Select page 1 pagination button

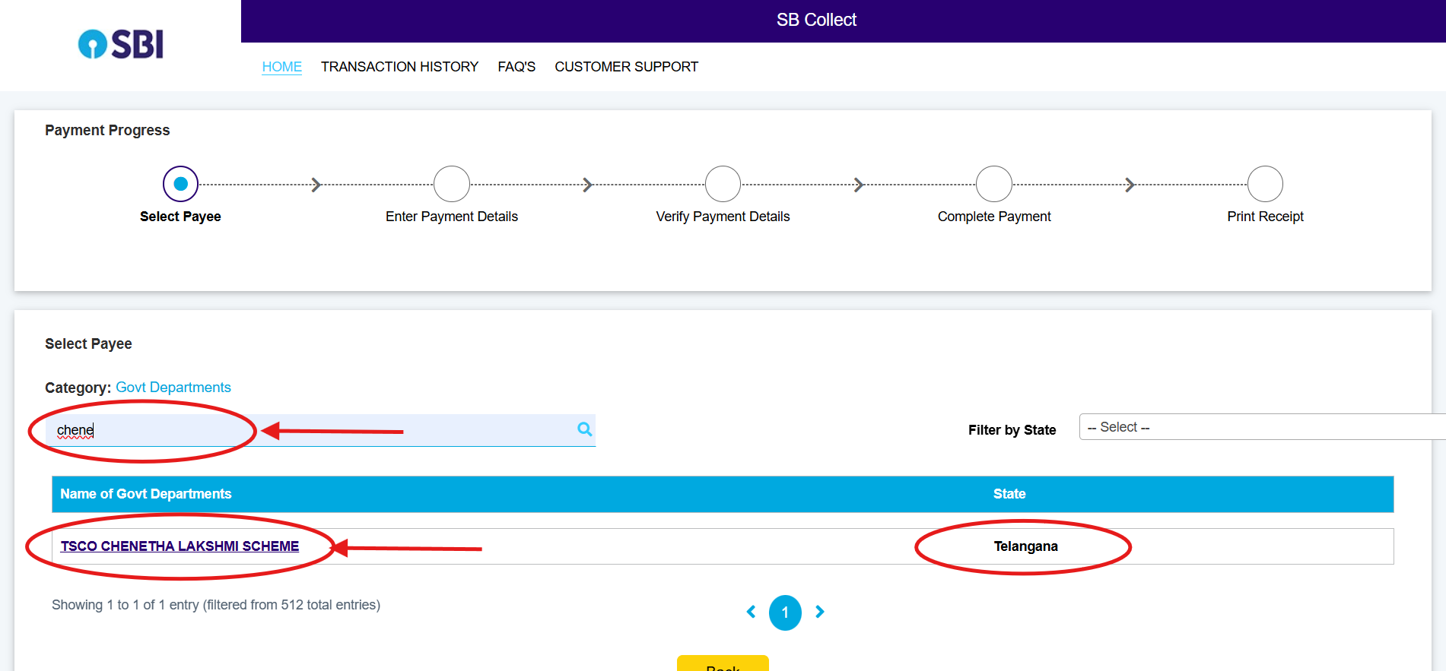785,612
